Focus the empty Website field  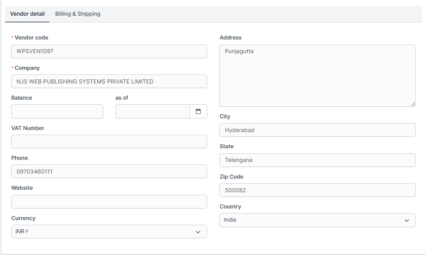pos(109,202)
